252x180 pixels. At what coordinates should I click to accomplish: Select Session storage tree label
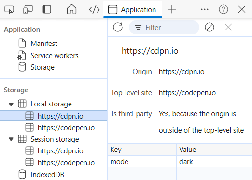click(x=55, y=139)
